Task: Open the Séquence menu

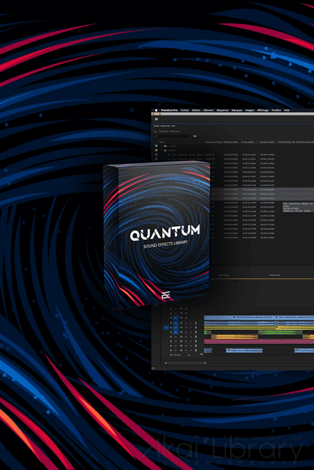Action: point(223,110)
